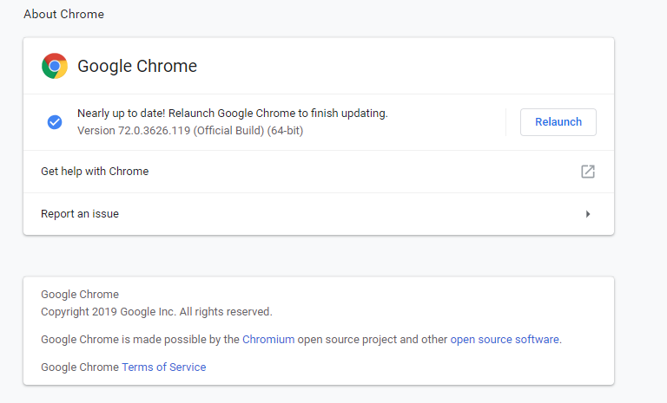667x403 pixels.
Task: Expand Report an issue with the arrow
Action: coord(588,214)
